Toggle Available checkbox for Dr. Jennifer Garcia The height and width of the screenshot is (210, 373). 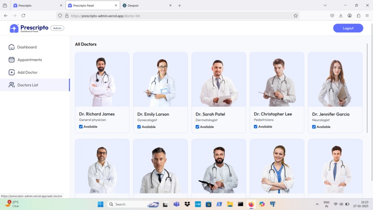click(314, 127)
